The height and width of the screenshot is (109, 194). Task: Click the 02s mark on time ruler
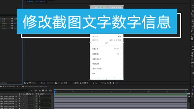coord(92,91)
